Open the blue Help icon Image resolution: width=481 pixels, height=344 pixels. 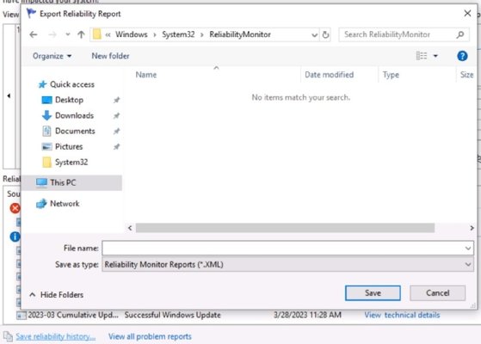(x=462, y=56)
